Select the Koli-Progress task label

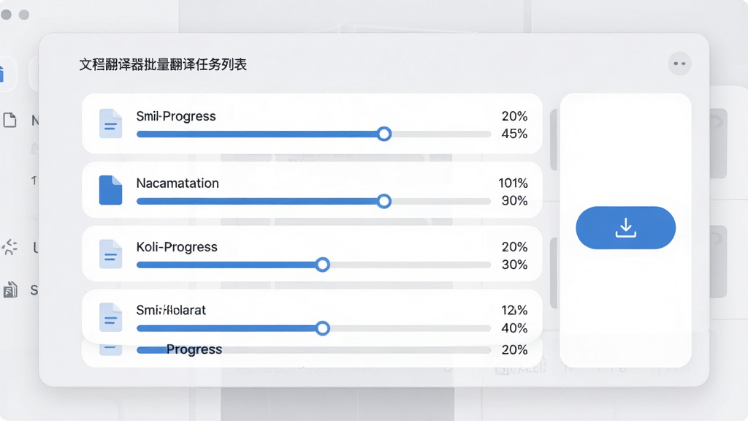[177, 247]
